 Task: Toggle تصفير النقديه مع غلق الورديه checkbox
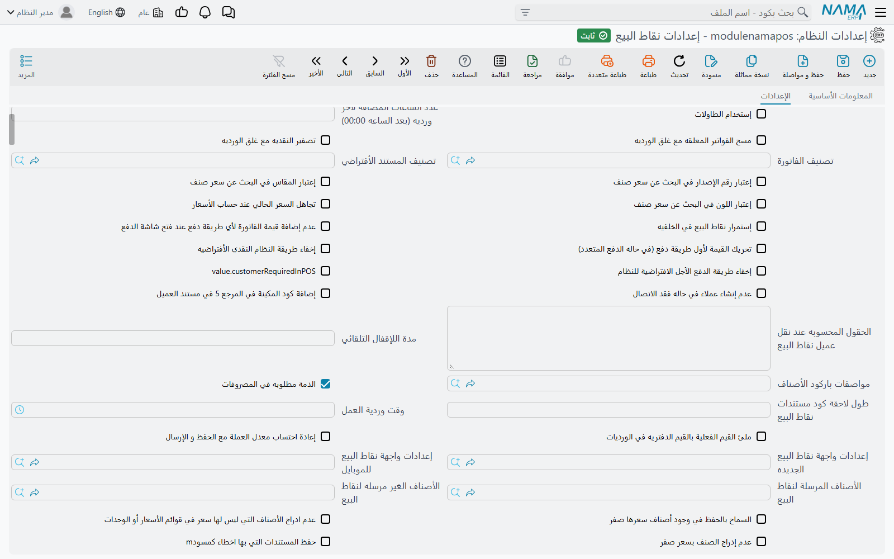coord(326,140)
